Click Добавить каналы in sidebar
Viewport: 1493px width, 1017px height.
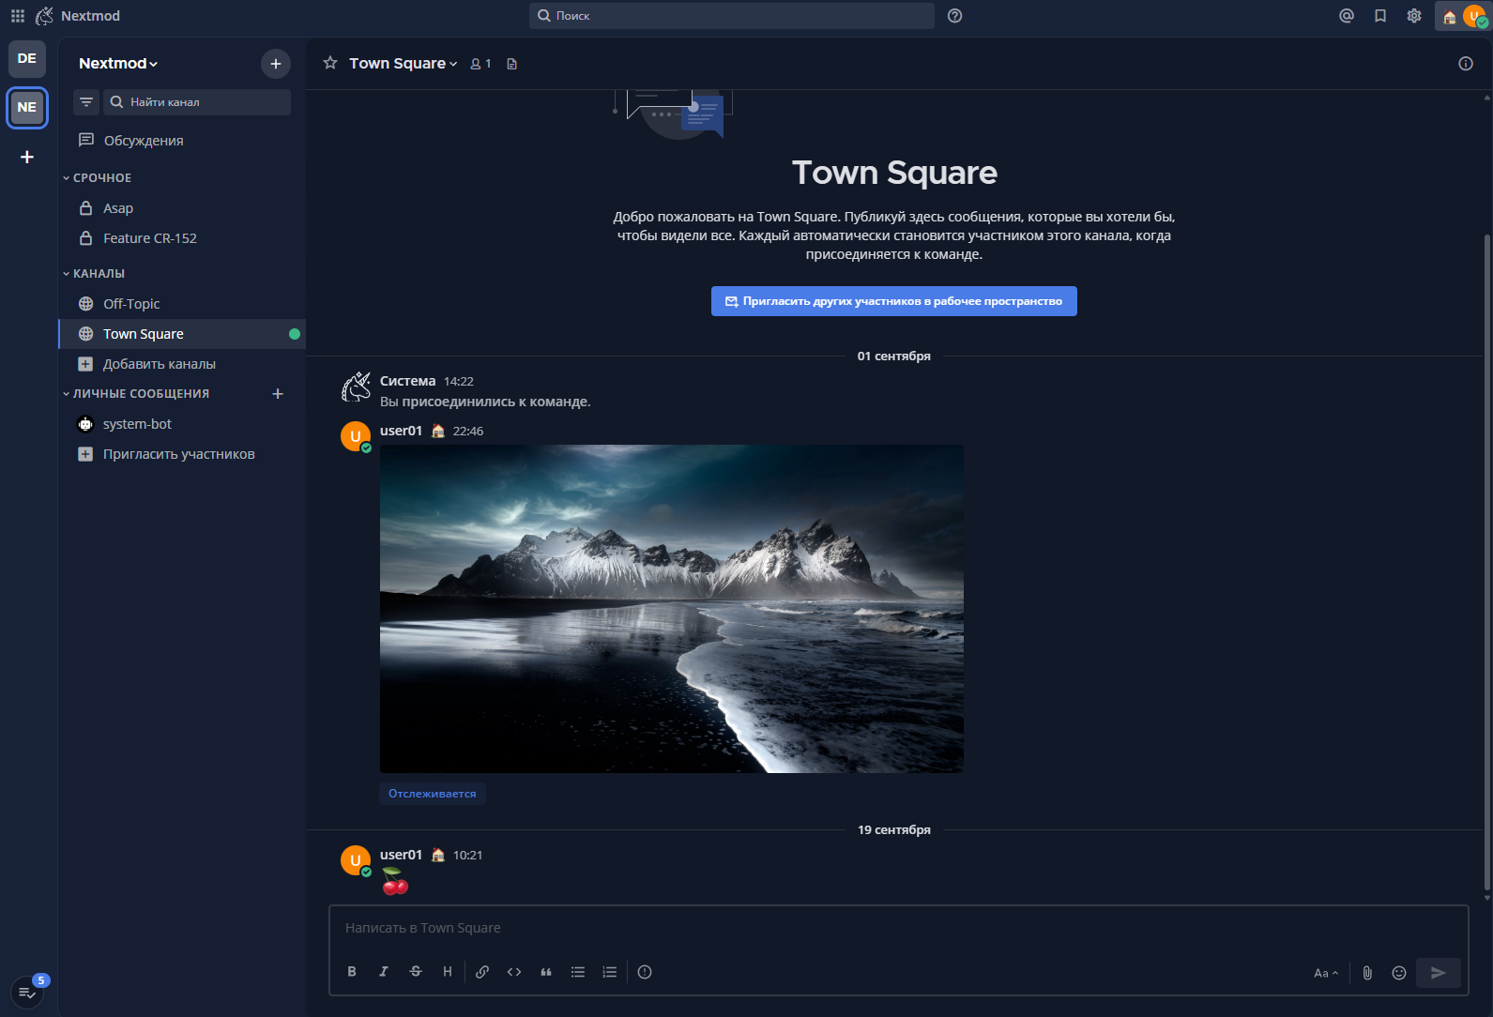coord(182,364)
